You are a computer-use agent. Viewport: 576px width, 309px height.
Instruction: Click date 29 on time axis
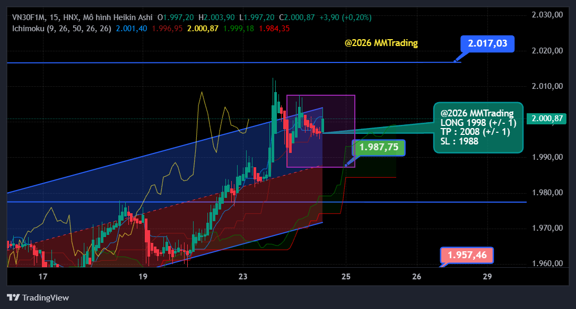tap(487, 276)
